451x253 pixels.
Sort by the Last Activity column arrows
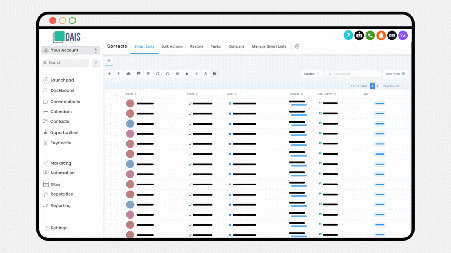click(x=335, y=94)
